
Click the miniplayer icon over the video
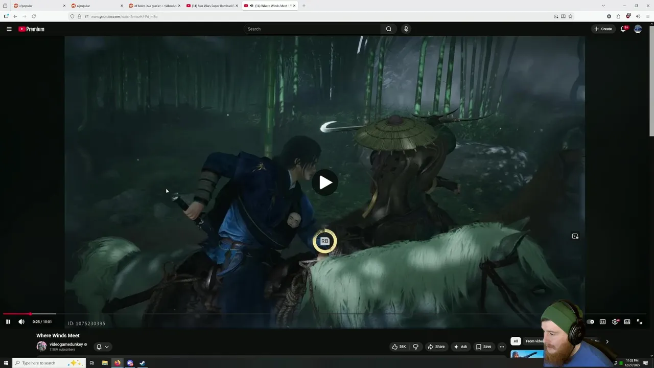[575, 236]
